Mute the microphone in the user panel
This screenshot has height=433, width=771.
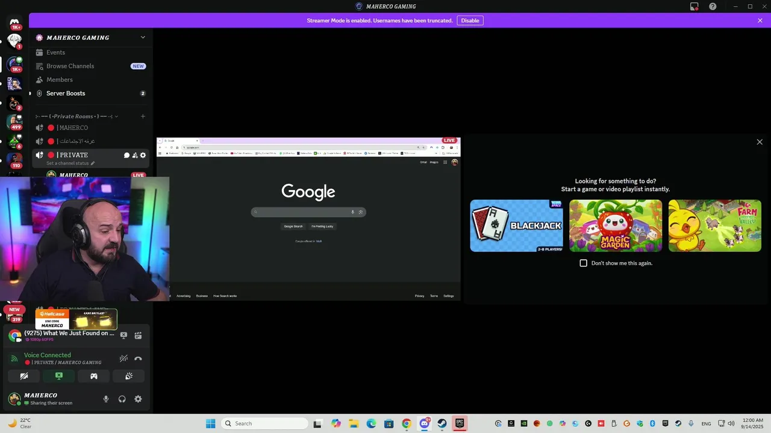[106, 399]
